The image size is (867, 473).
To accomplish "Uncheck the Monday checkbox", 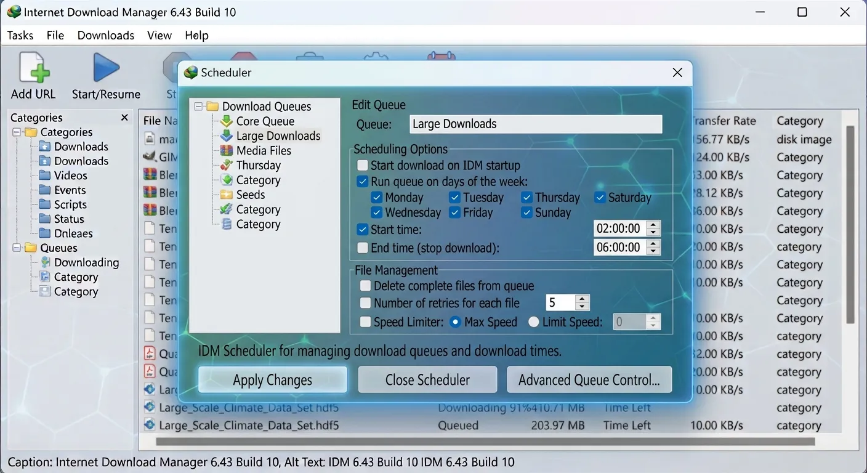I will [377, 198].
